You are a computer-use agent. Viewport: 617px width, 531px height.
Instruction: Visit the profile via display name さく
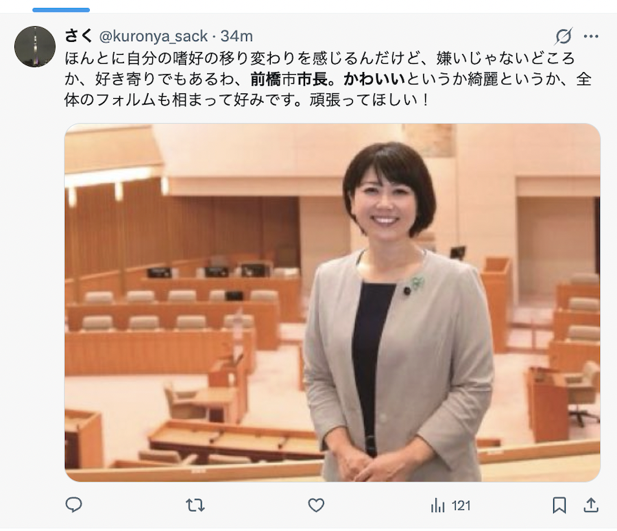click(79, 36)
